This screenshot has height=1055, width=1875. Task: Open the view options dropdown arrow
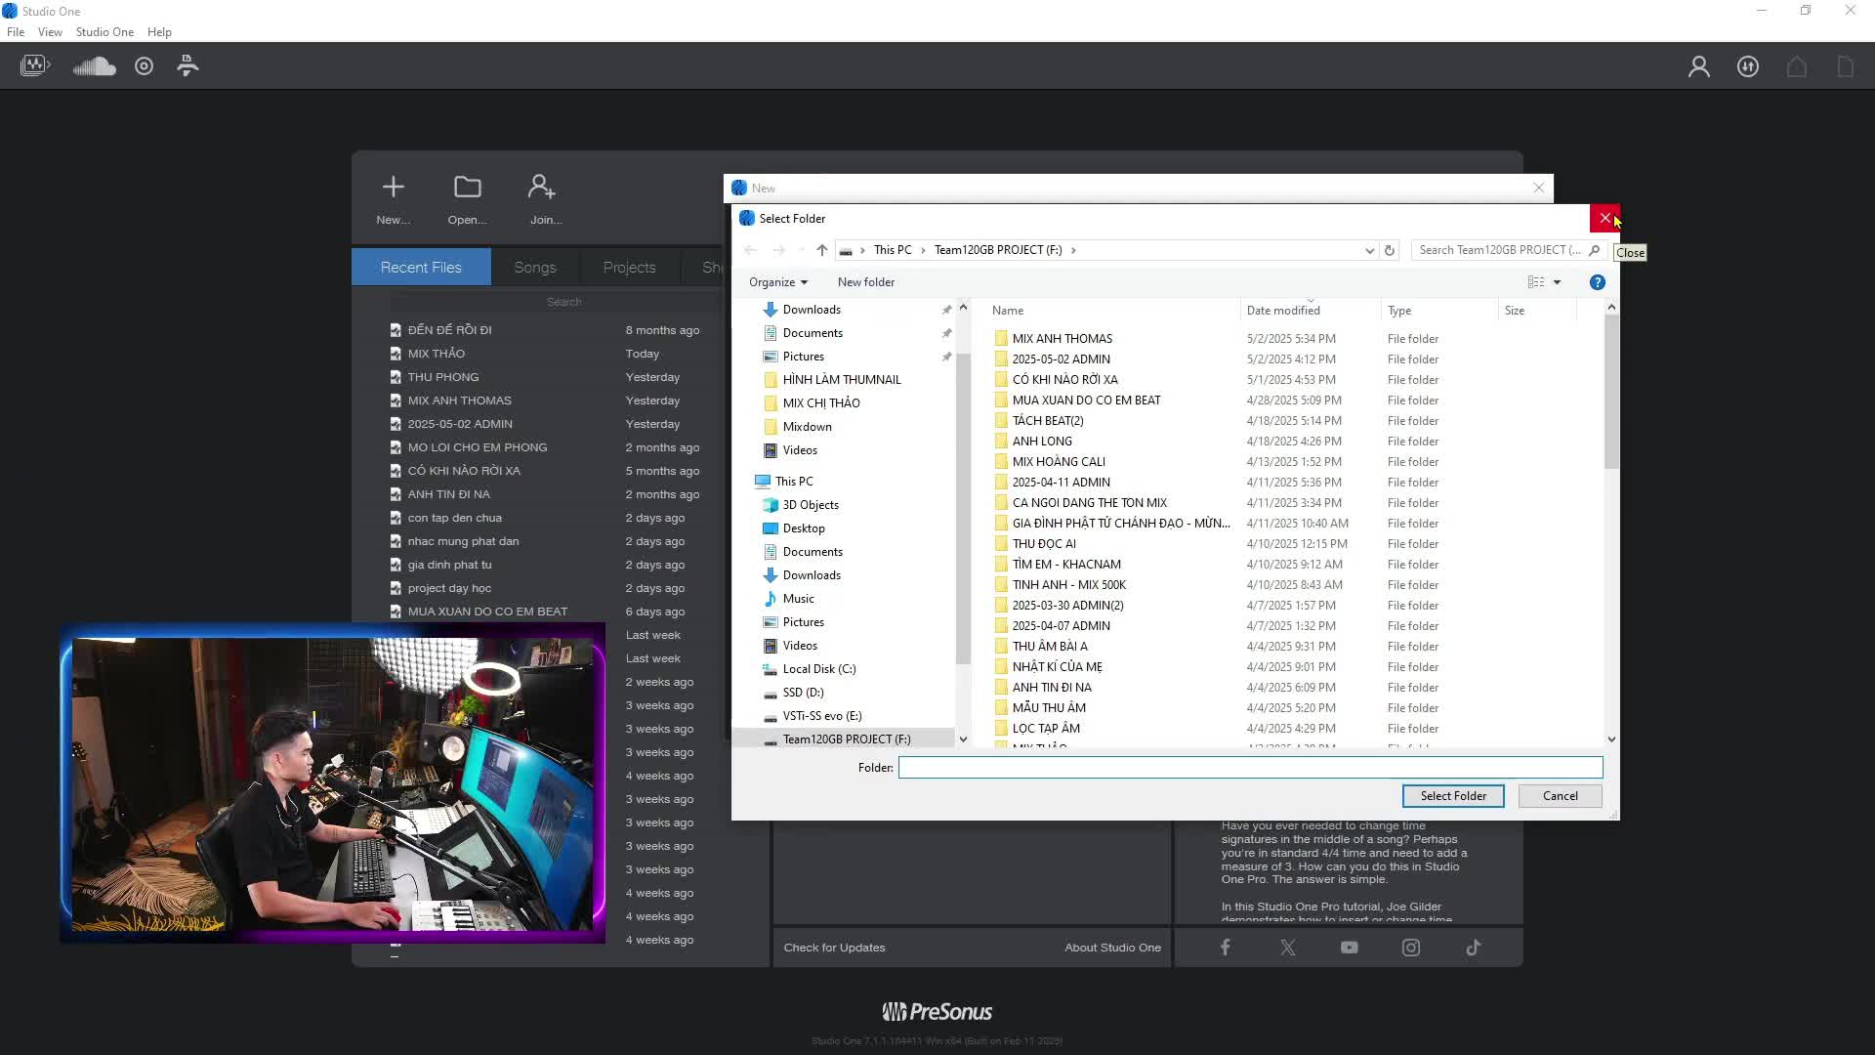click(1557, 282)
